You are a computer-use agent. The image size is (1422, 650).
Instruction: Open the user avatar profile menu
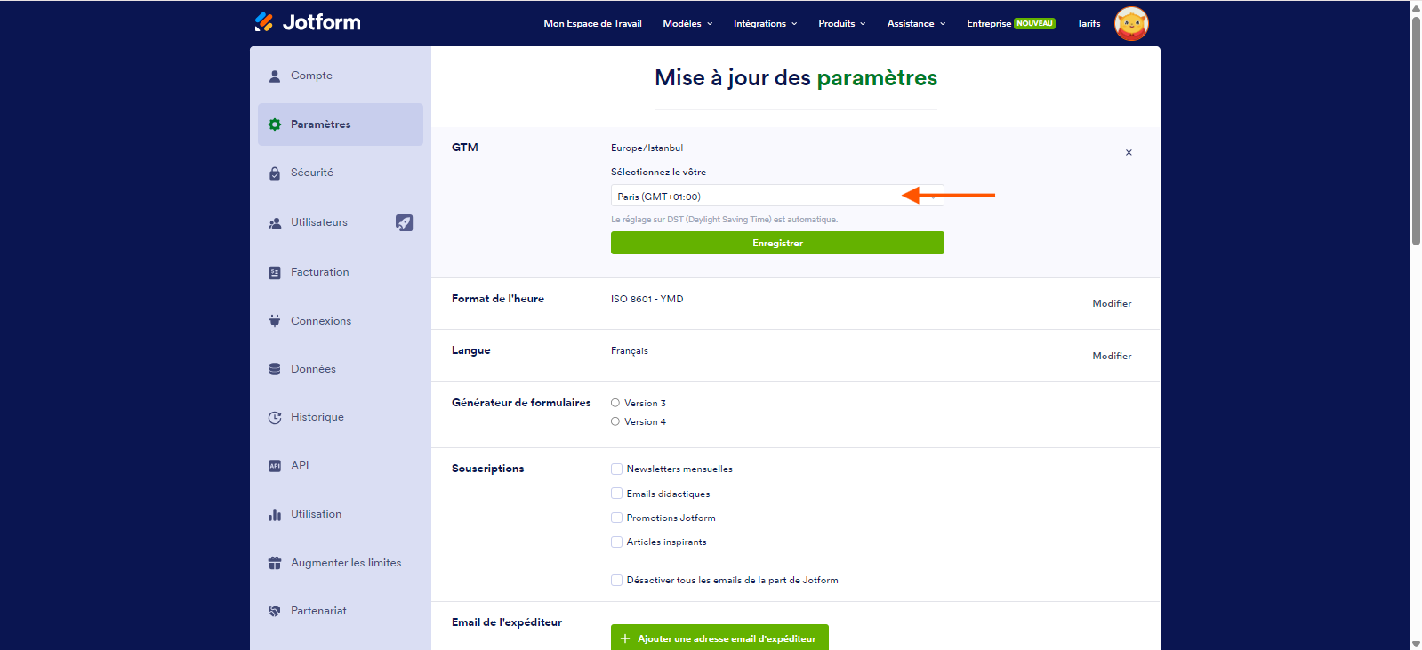coord(1131,24)
